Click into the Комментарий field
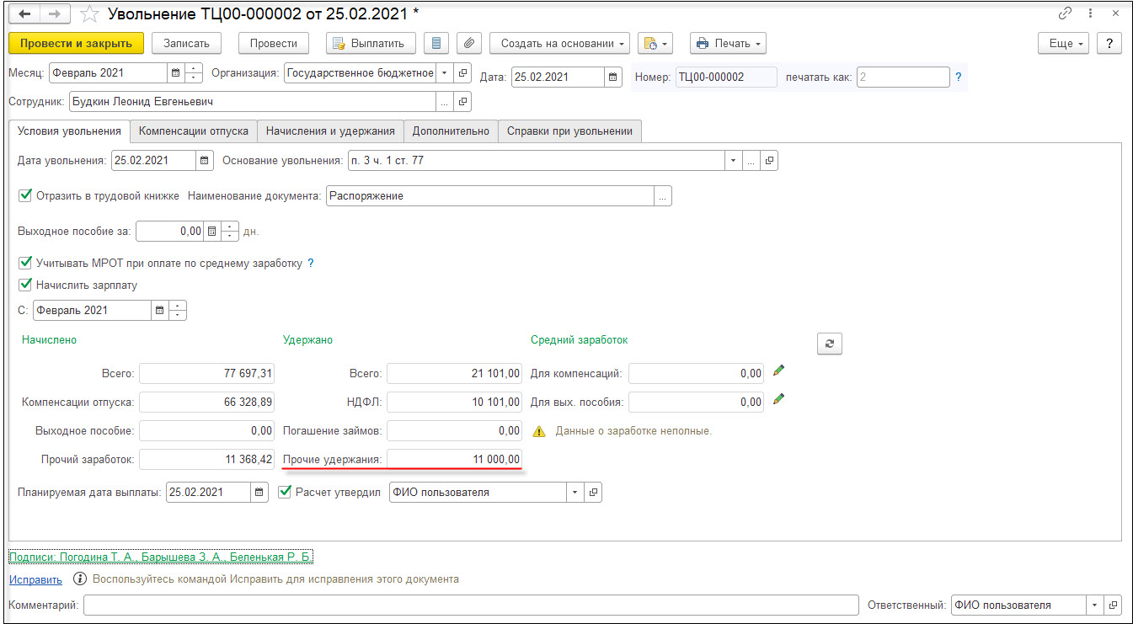The image size is (1133, 624). tap(470, 605)
